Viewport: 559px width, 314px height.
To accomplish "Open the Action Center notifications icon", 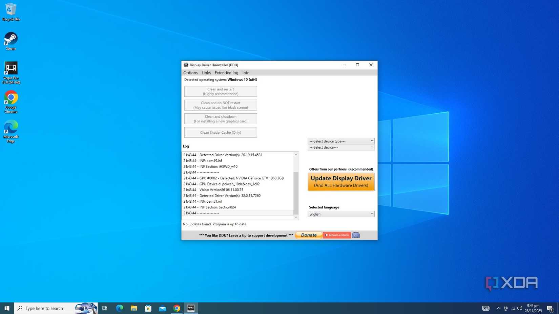I will tap(550, 308).
